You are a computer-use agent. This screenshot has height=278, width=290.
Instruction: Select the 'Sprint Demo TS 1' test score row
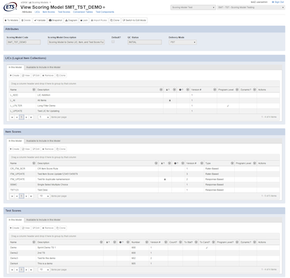144,248
